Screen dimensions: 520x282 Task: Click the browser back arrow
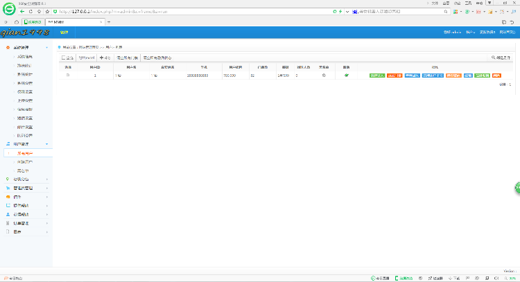(x=22, y=11)
